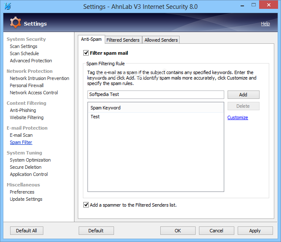Click the System Security section heading
Screen dimensions: 281x242
pyautogui.click(x=26, y=39)
